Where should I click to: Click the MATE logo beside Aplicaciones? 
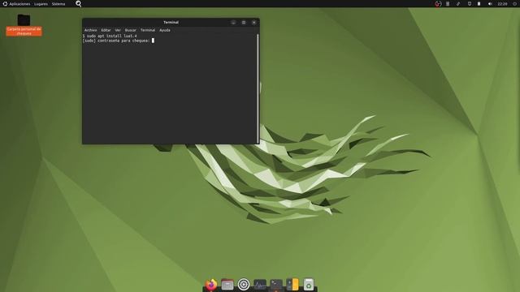click(5, 4)
